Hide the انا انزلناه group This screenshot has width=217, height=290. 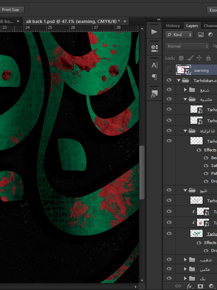tap(169, 130)
